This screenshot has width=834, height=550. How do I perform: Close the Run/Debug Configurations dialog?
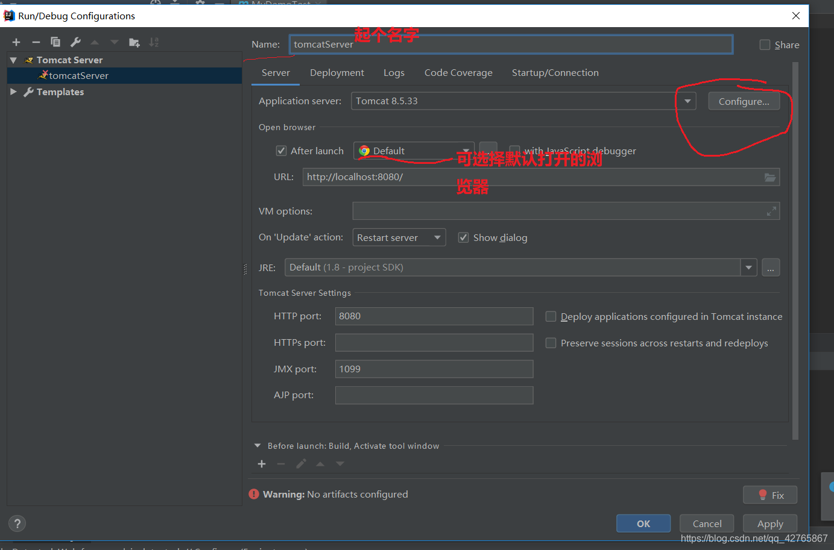[x=796, y=16]
